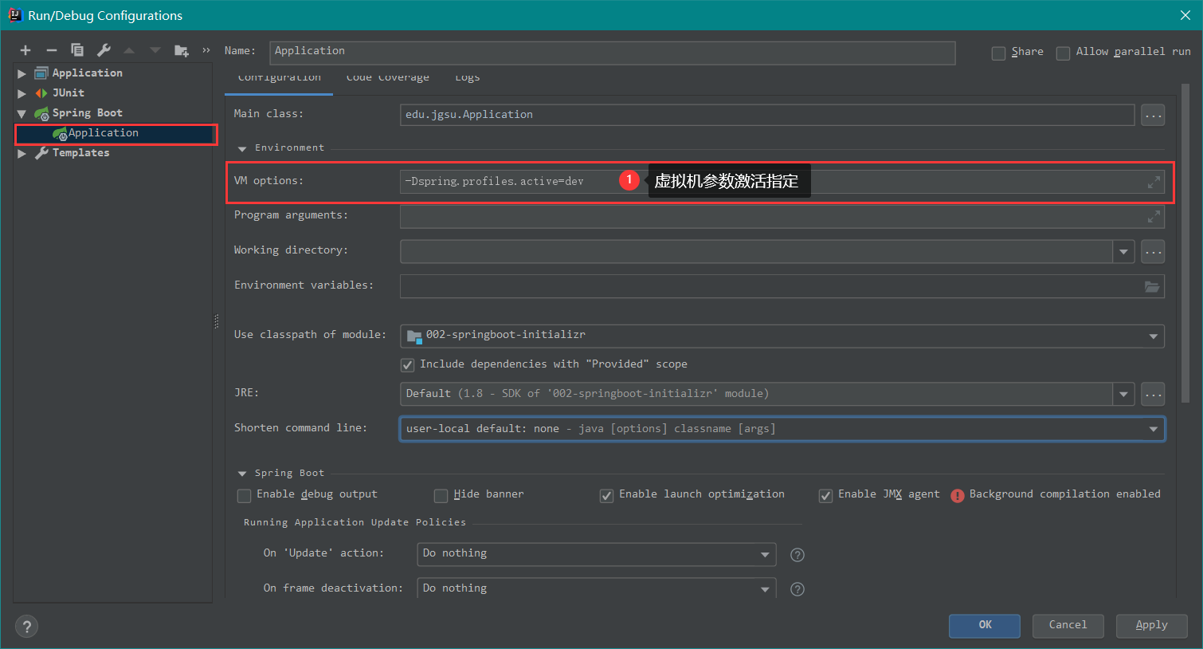The height and width of the screenshot is (649, 1203).
Task: Switch to the Logs tab
Action: pos(467,79)
